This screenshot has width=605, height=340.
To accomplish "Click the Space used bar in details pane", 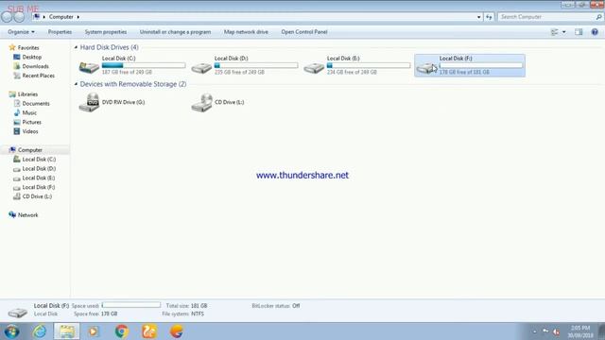I will [131, 305].
